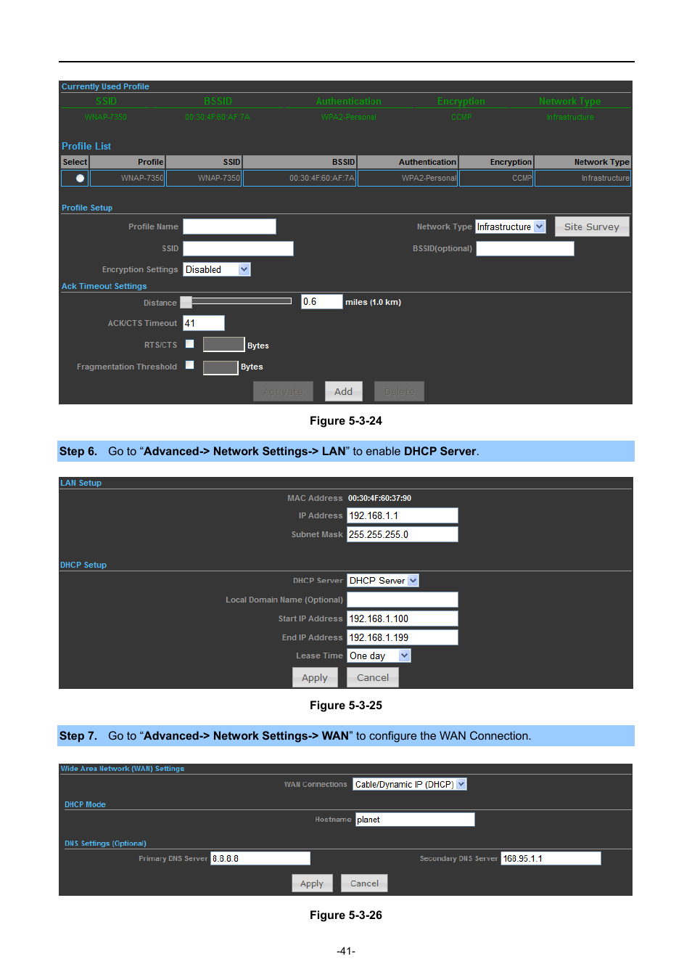The height and width of the screenshot is (980, 692).
Task: Click the RTS/CTS Bytes input field
Action: tap(223, 344)
